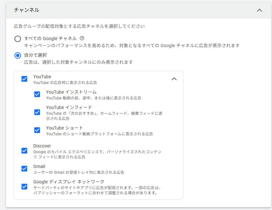Uncheck the YouTube インストリーム checkbox
This screenshot has height=210, width=272.
(x=37, y=94)
